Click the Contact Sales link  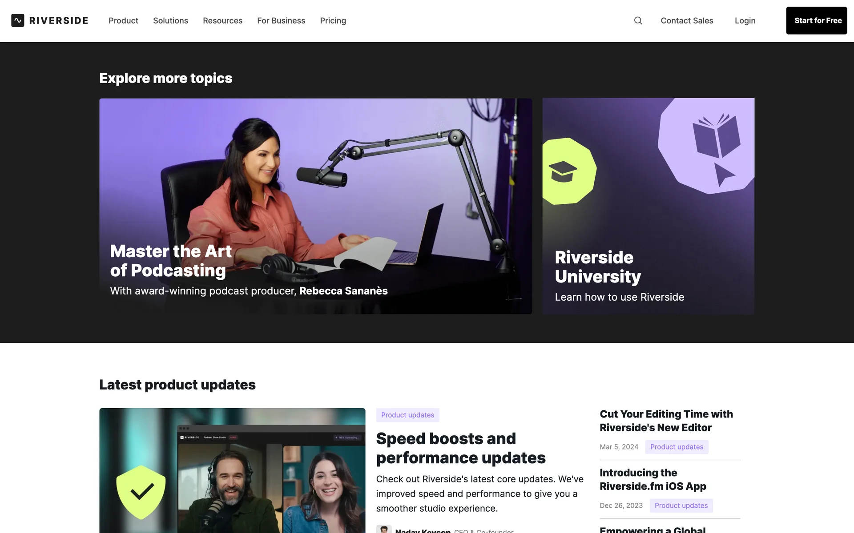(687, 20)
